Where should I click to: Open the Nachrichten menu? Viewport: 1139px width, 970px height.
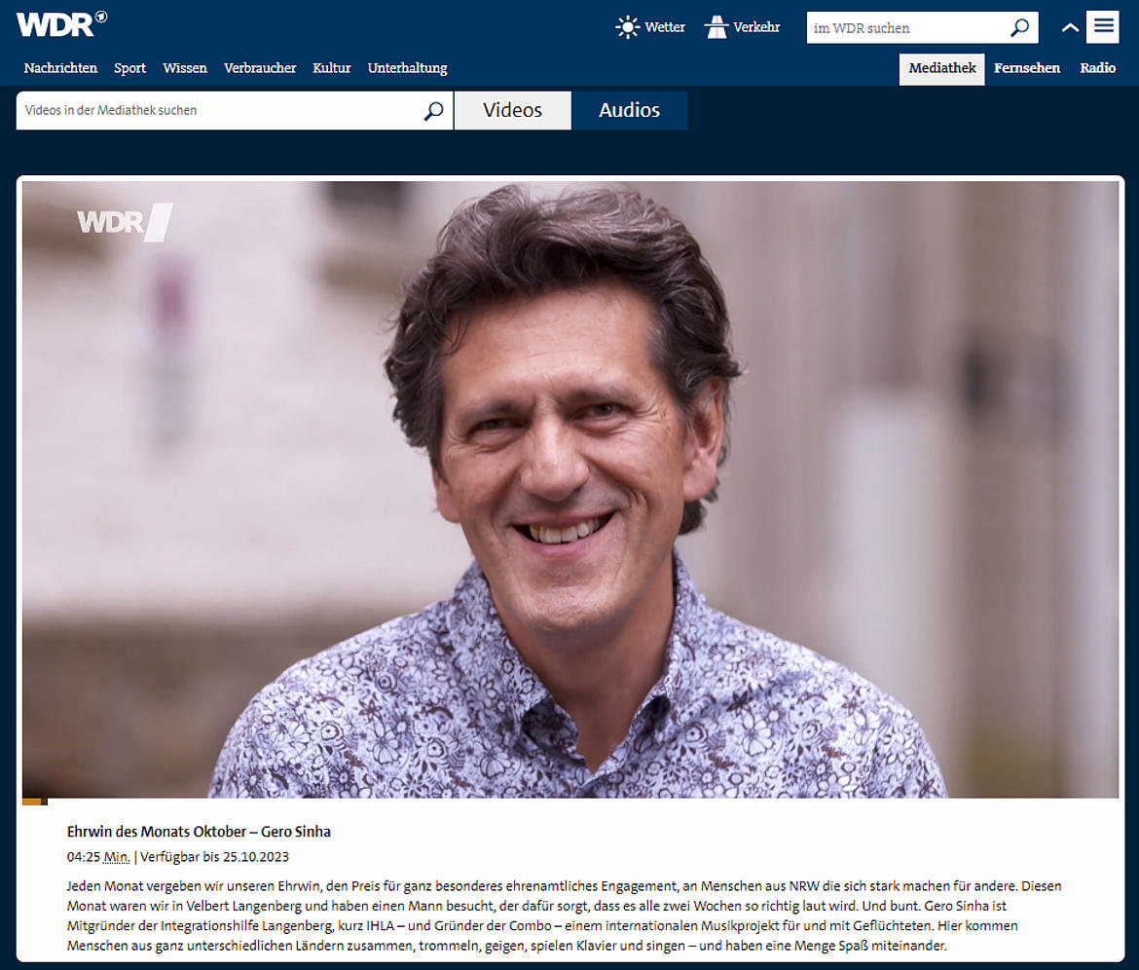[x=60, y=67]
